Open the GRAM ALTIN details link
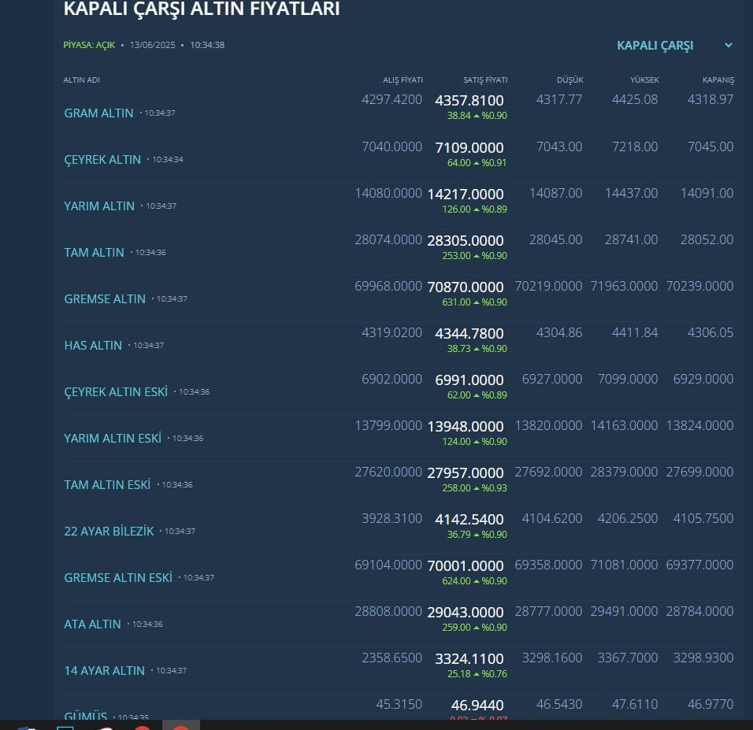 pyautogui.click(x=98, y=113)
